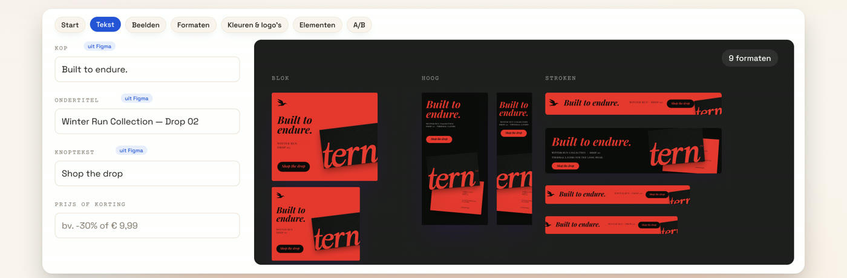Viewport: 847px width, 278px height.
Task: Click the uit Figma badge next to Ondertitel
Action: (137, 99)
